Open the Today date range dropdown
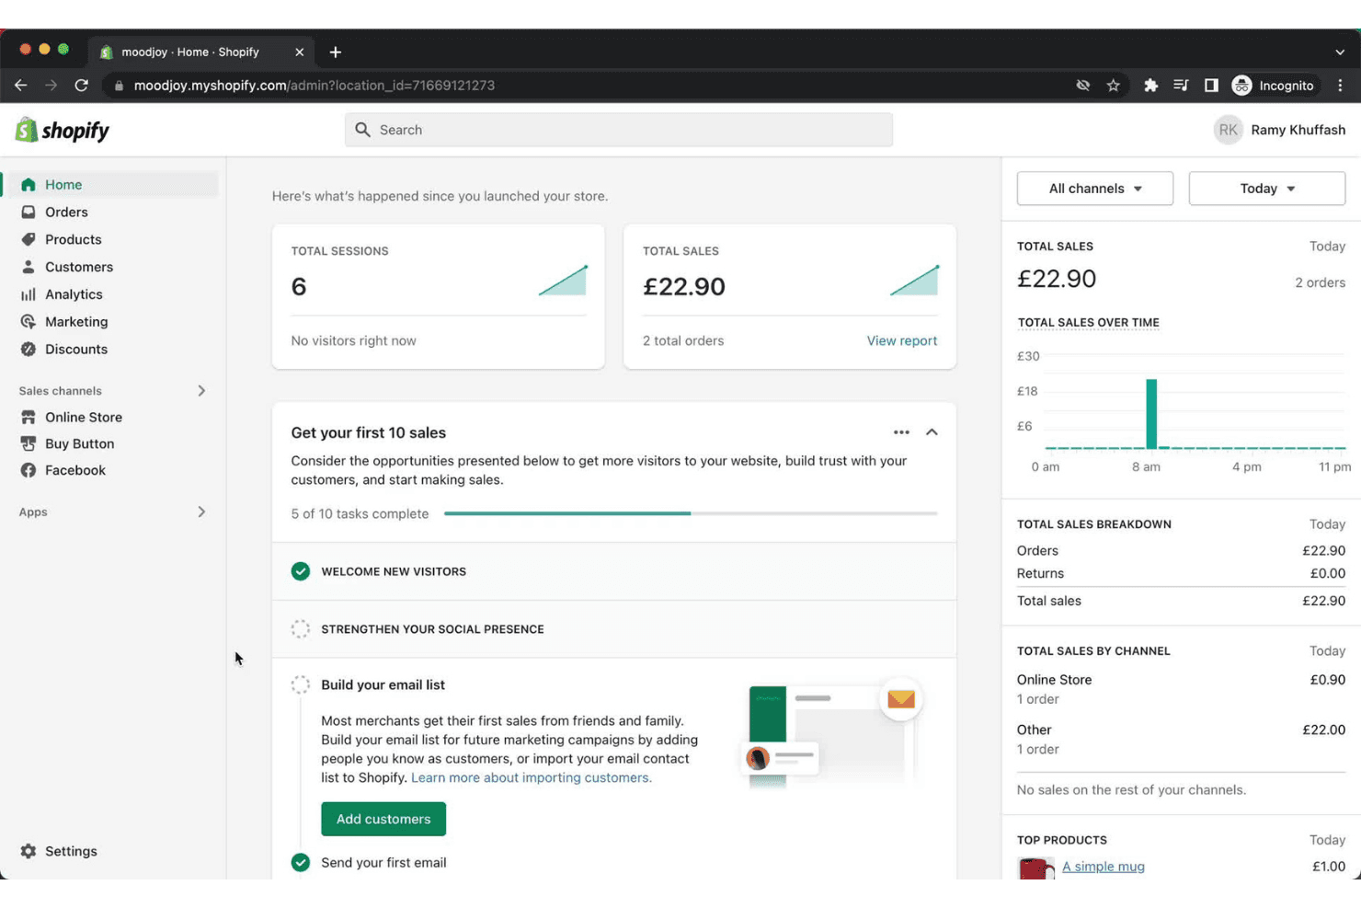Screen dimensions: 1361x908 tap(1266, 189)
